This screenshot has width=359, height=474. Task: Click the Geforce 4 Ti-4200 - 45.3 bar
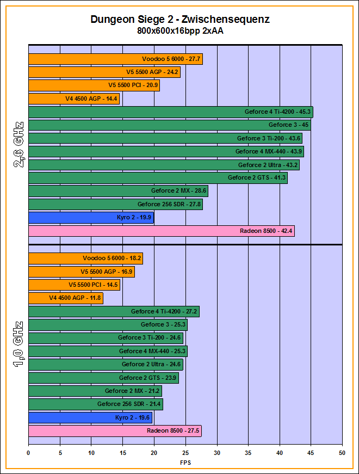pyautogui.click(x=170, y=112)
